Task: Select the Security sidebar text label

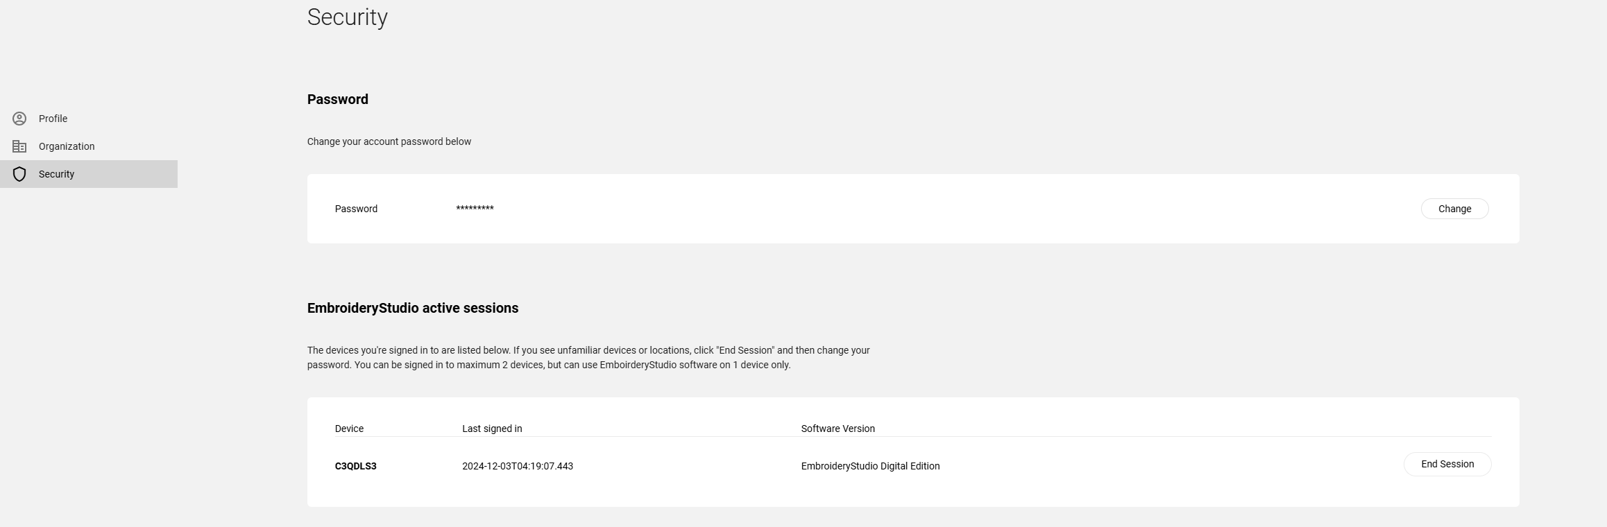Action: [x=56, y=174]
